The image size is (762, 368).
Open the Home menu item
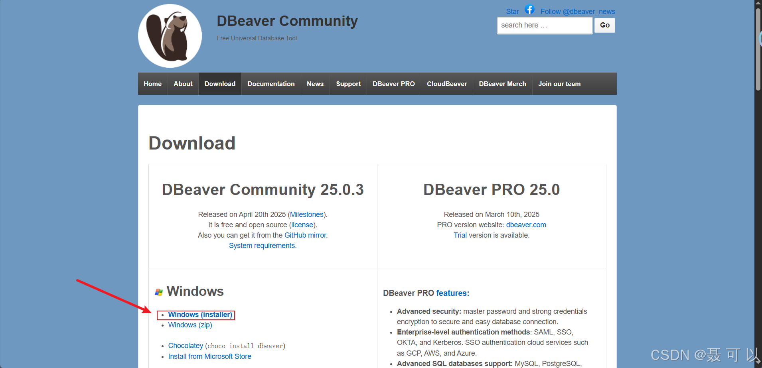coord(153,84)
